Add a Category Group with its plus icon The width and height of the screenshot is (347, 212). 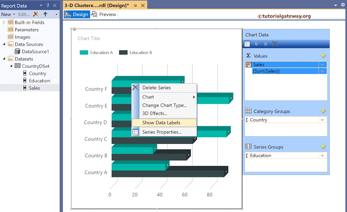pyautogui.click(x=324, y=111)
